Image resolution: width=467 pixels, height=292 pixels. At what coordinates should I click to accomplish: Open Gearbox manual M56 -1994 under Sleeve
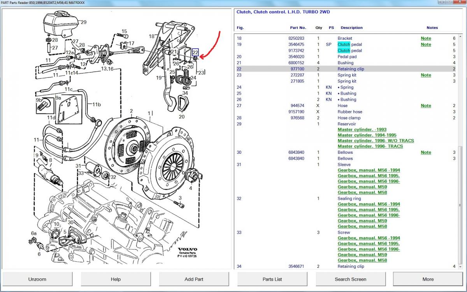click(369, 170)
